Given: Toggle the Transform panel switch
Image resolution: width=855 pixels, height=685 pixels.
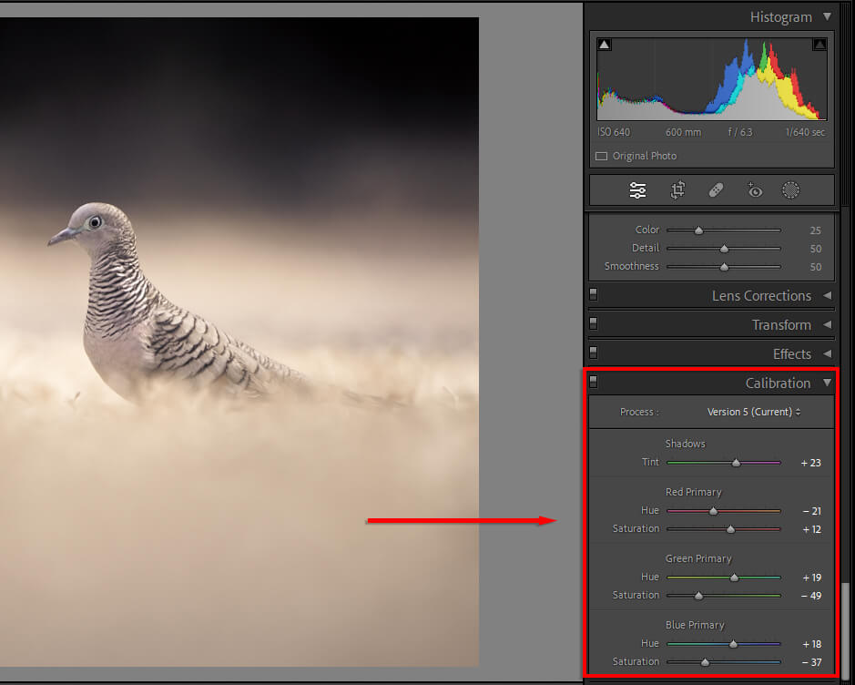Looking at the screenshot, I should (x=594, y=324).
